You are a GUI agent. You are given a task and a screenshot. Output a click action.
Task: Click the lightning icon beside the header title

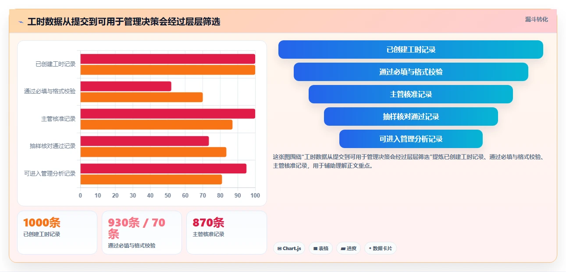[x=21, y=21]
